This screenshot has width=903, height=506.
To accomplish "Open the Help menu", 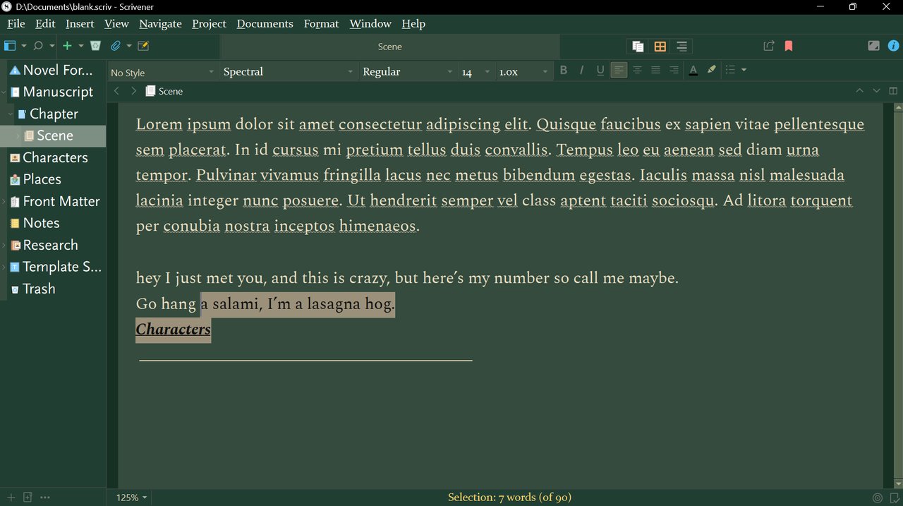I will click(x=413, y=23).
